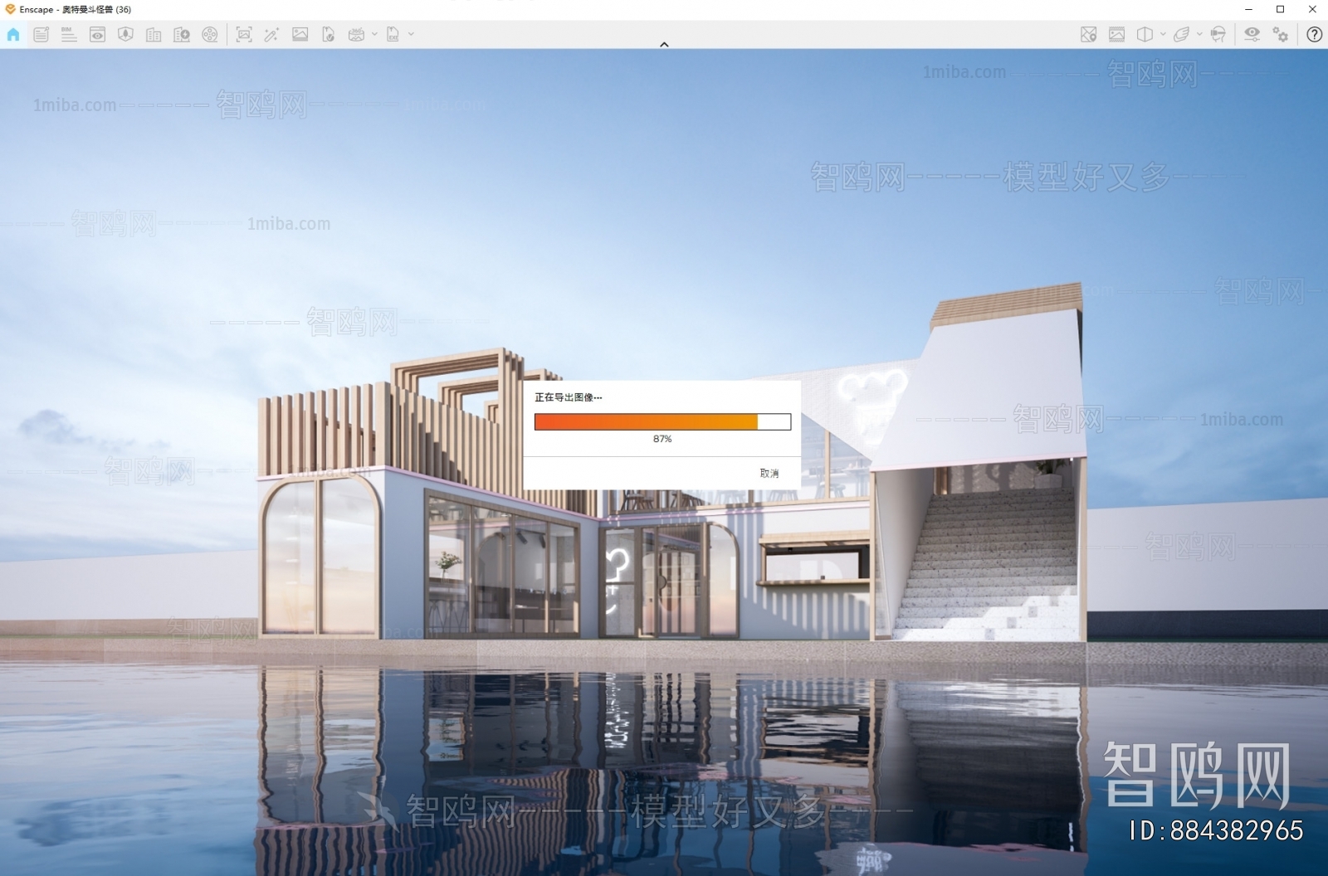Open visual settings eye slider icon

1252,34
